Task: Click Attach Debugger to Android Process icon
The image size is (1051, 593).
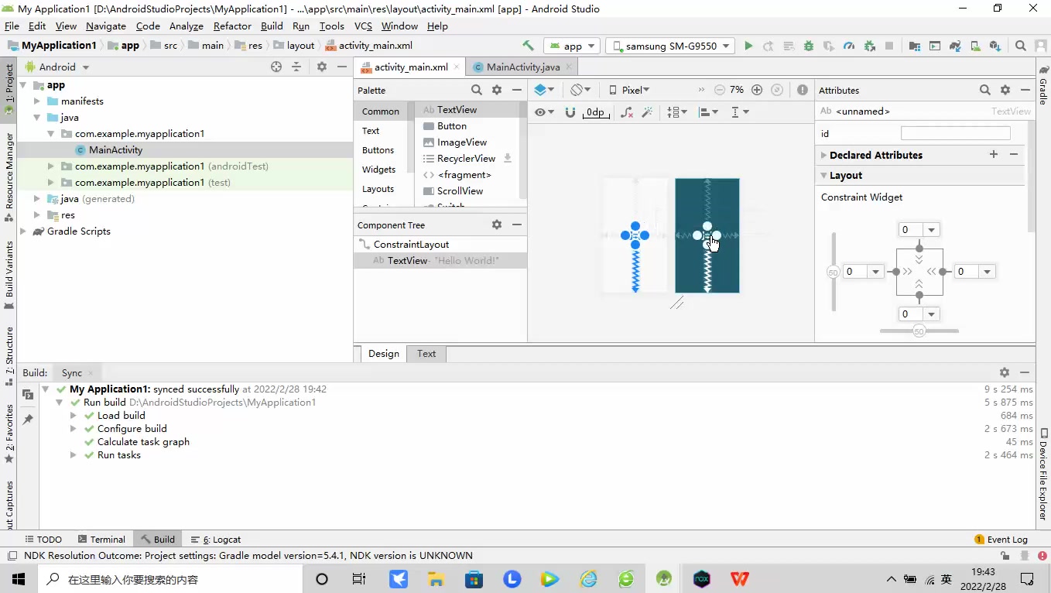Action: click(869, 46)
